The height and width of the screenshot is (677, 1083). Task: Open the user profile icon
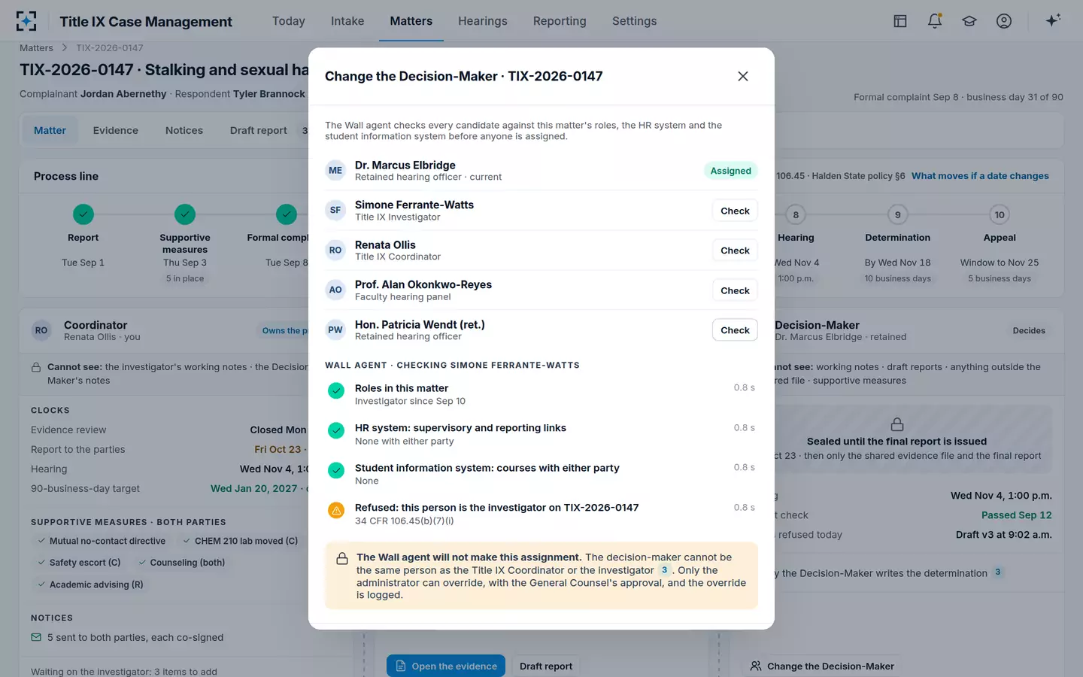(1004, 21)
